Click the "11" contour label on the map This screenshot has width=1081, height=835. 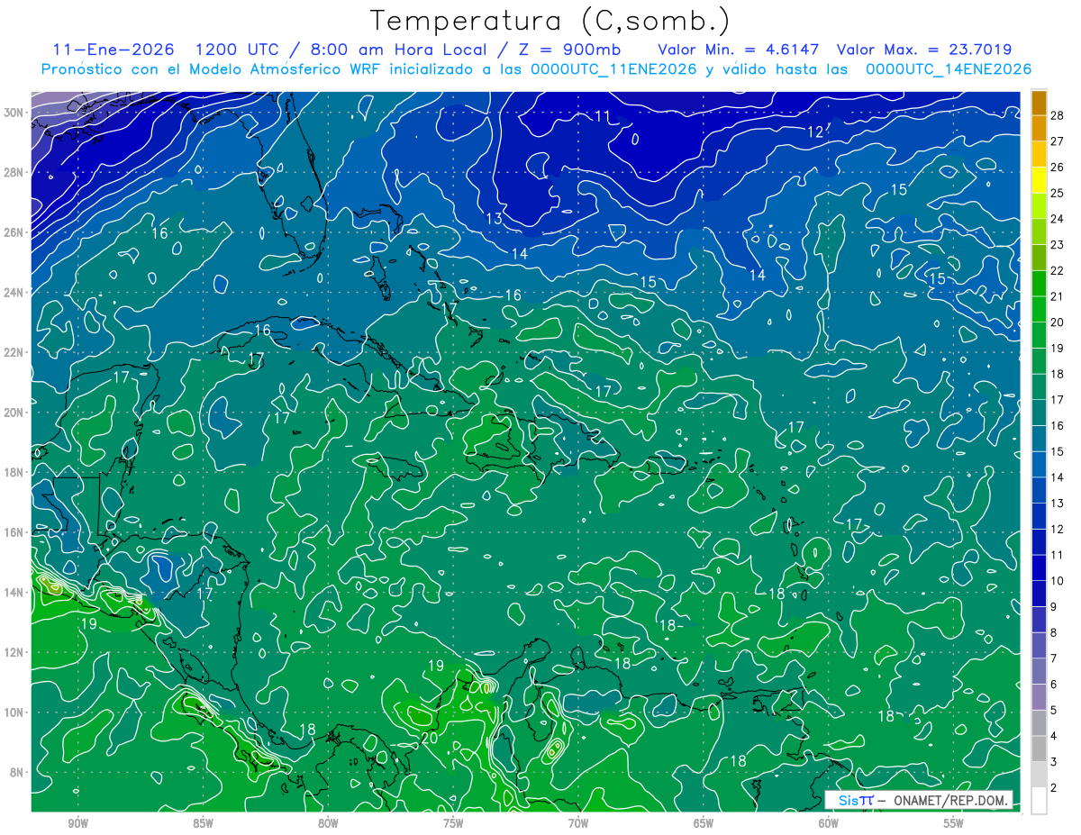(603, 115)
